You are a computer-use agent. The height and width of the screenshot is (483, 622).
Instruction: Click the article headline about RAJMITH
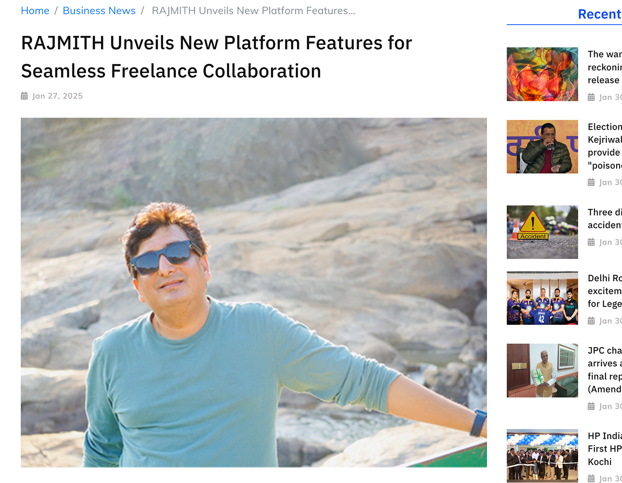pos(216,57)
